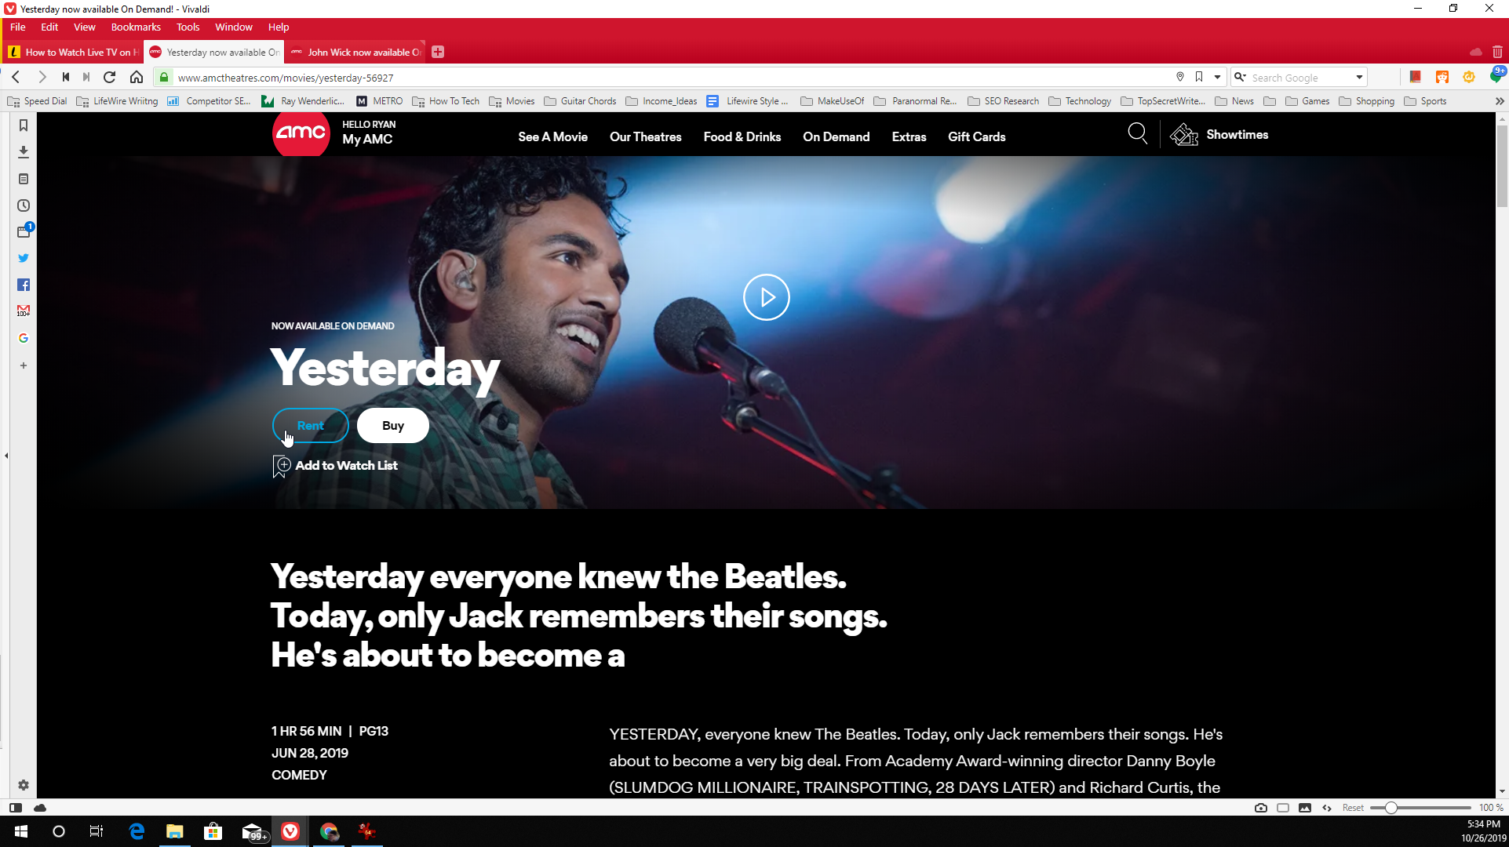Show more bookmarks bar items
Viewport: 1509px width, 847px height.
click(1500, 101)
